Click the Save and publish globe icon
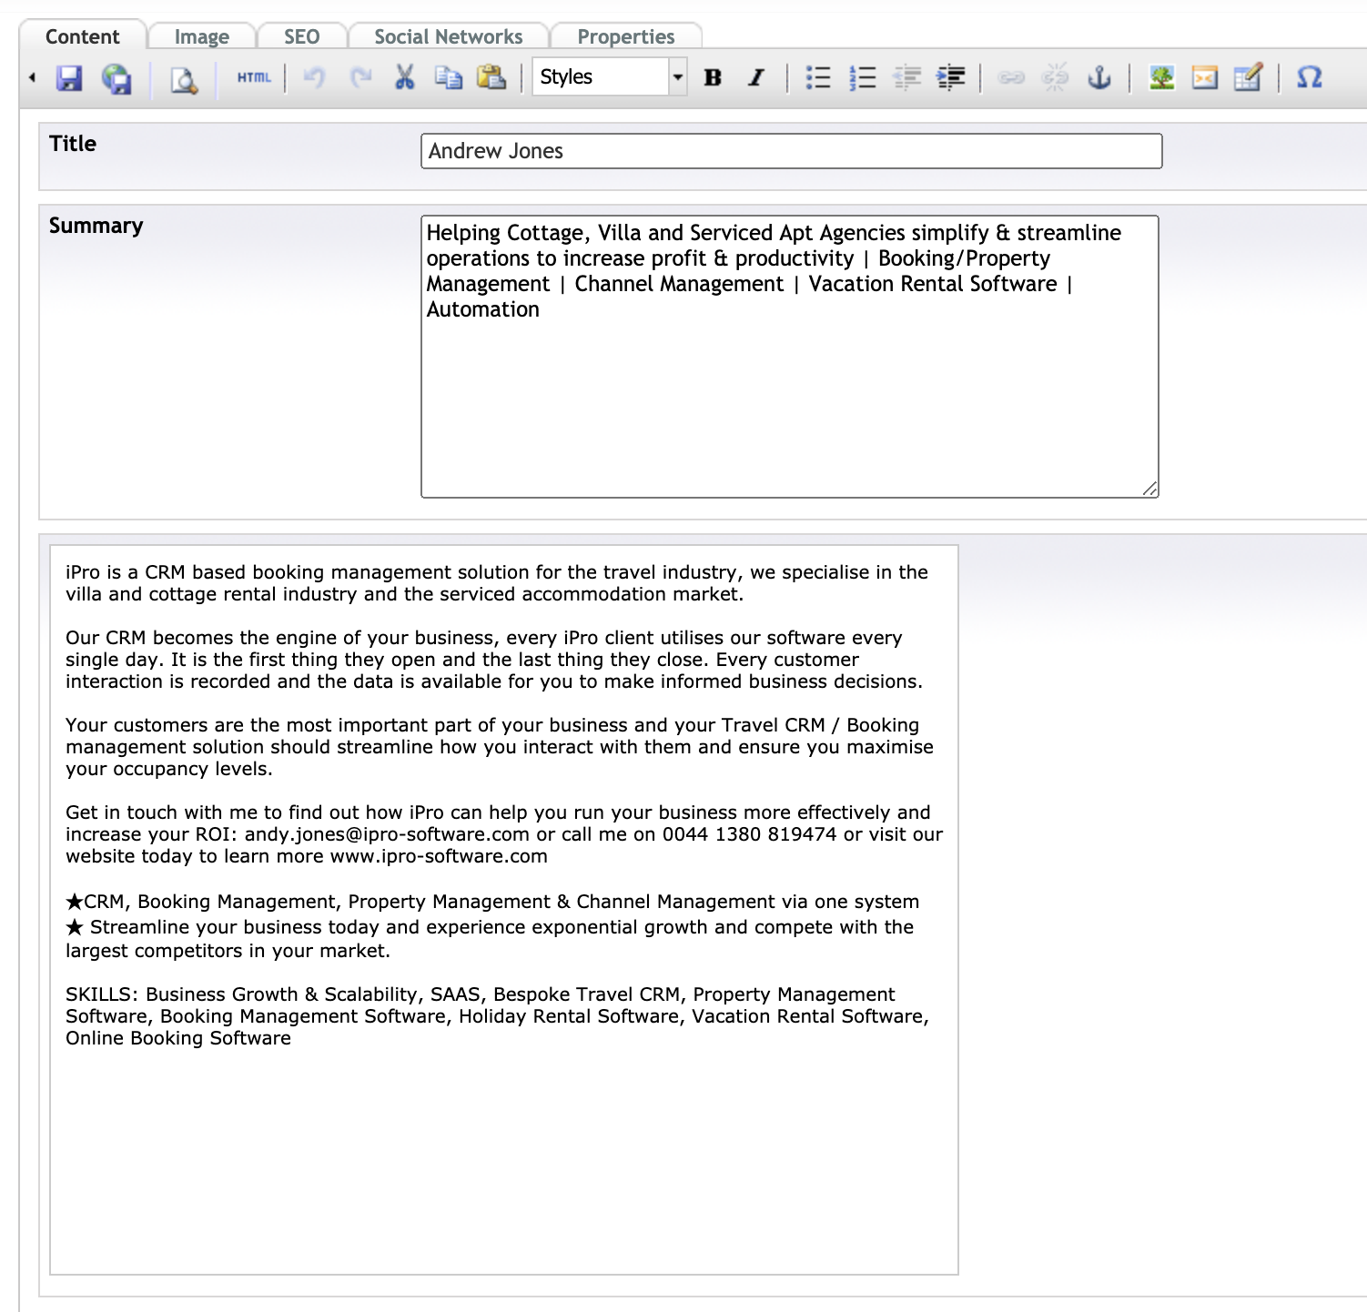1367x1312 pixels. click(x=116, y=78)
